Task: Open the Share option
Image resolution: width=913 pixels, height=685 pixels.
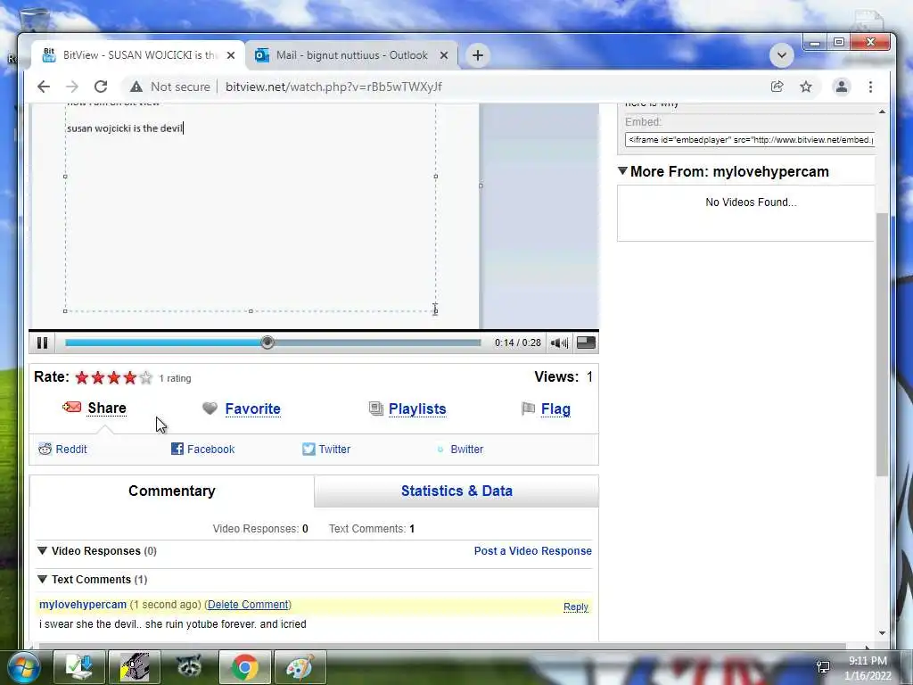Action: 107,409
